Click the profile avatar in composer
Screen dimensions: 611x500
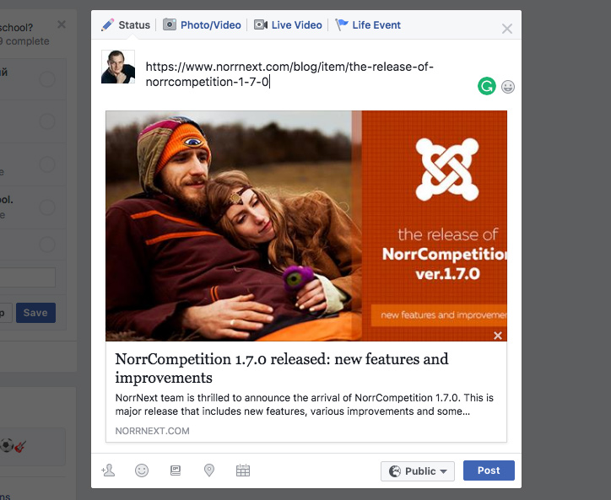pos(118,67)
